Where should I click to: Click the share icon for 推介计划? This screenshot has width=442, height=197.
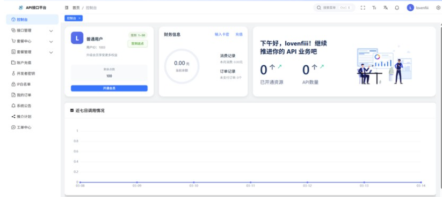tap(13, 117)
